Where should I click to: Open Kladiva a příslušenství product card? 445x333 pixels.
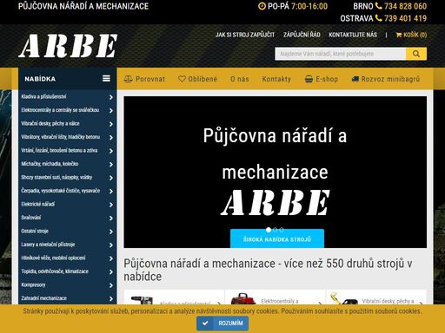pos(174,297)
